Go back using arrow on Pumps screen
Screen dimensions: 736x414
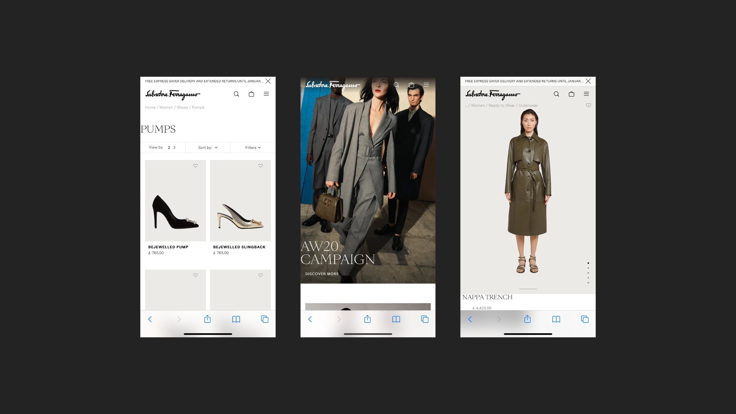coord(150,319)
